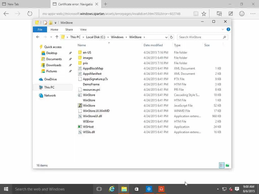Open Customize Quick Access Toolbar dropdown

(x=55, y=23)
